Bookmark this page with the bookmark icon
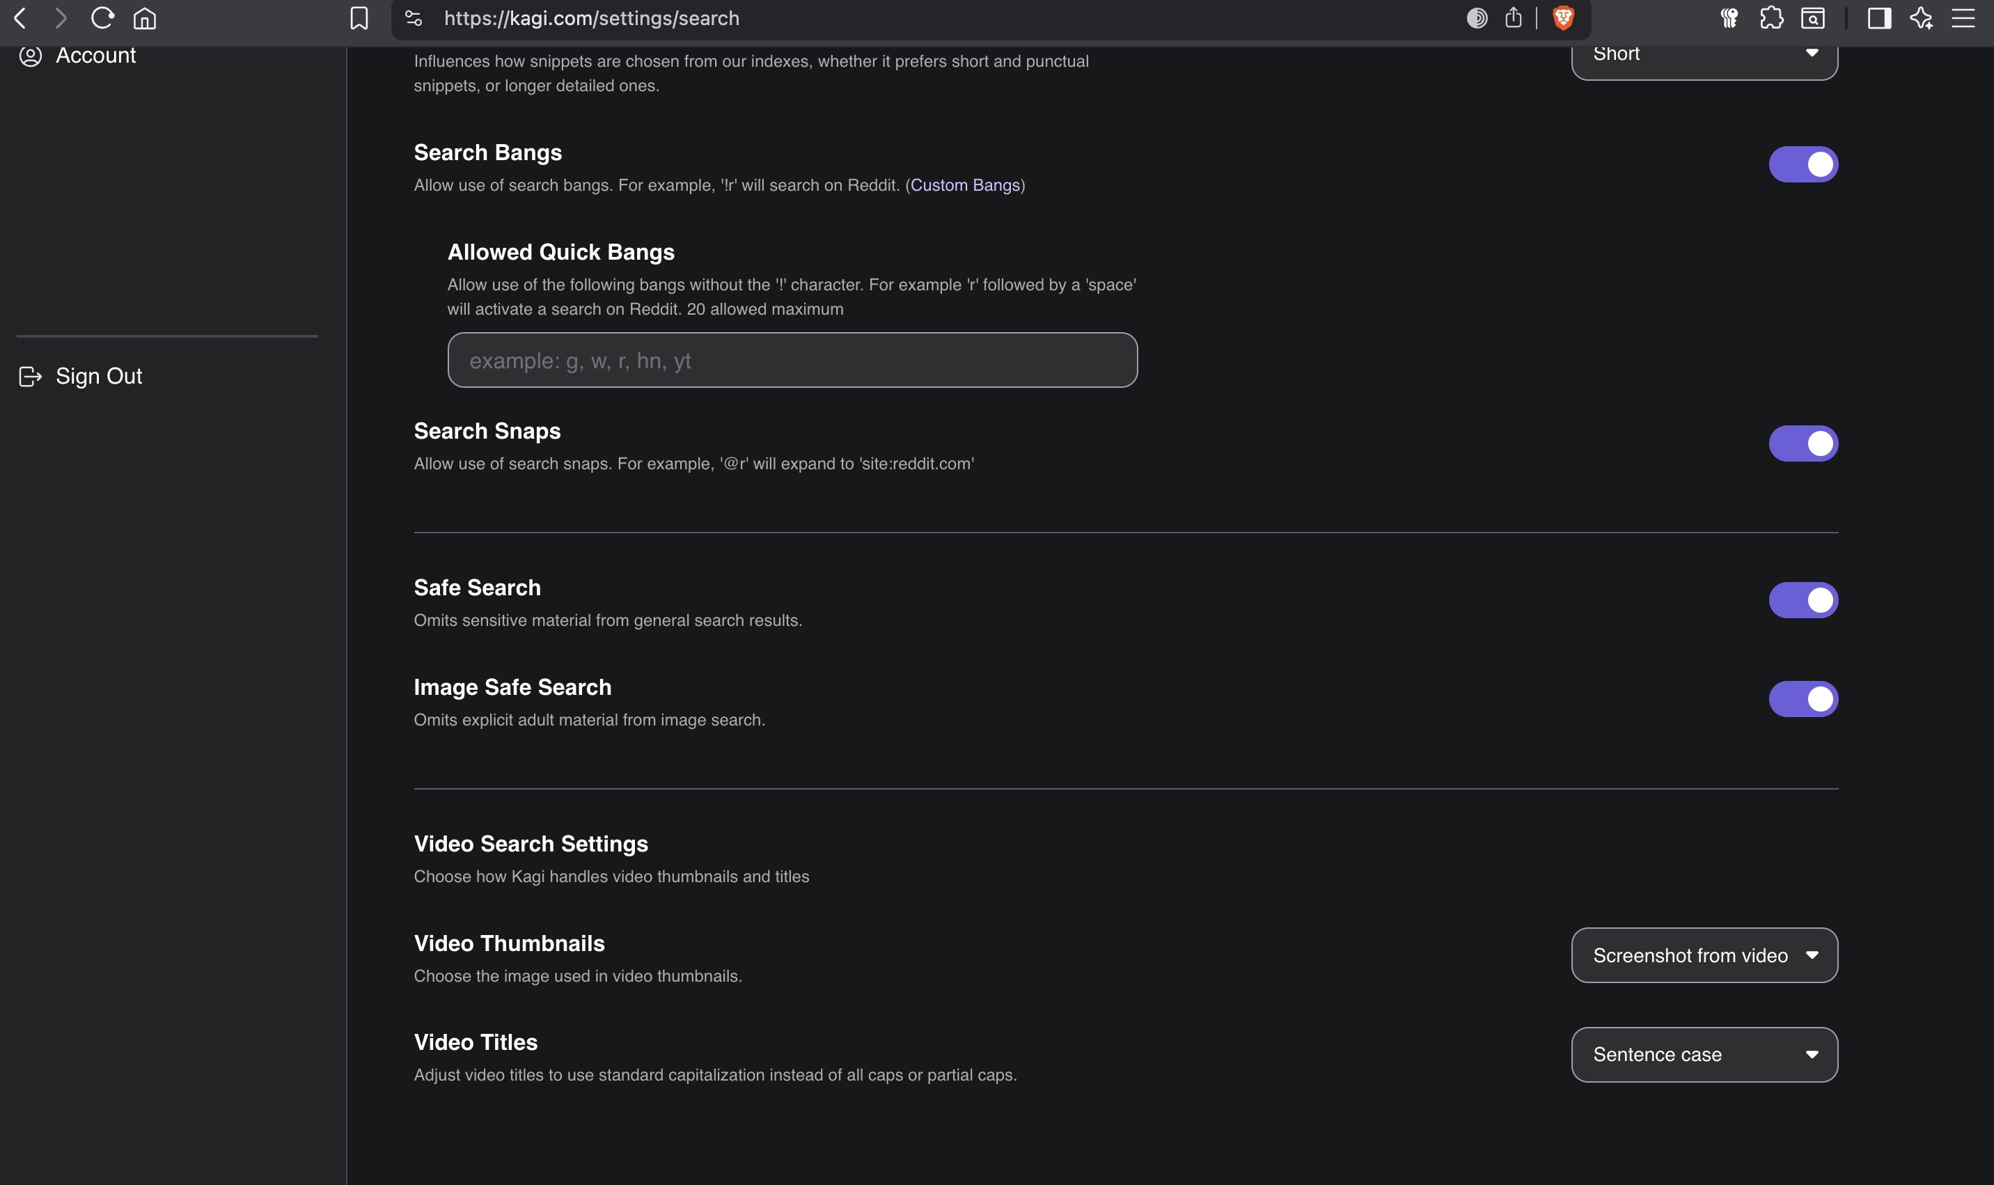 (x=359, y=18)
